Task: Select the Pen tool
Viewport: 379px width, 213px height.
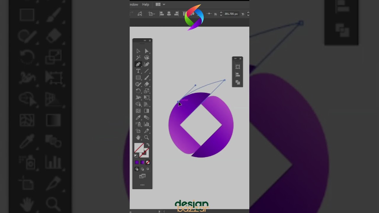Action: point(138,64)
